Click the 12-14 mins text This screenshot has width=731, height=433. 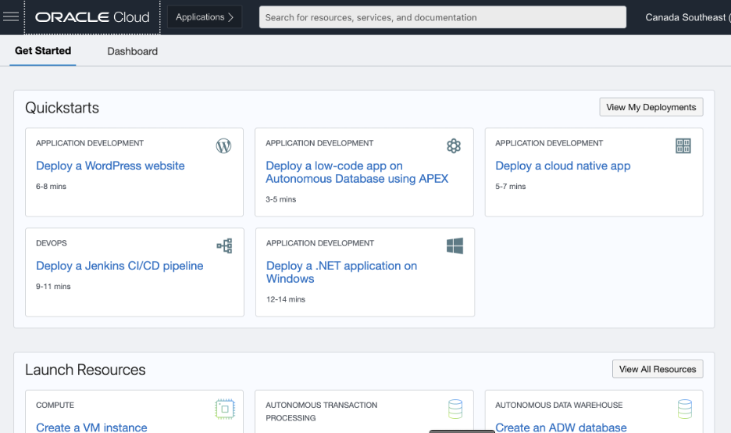[x=285, y=299]
